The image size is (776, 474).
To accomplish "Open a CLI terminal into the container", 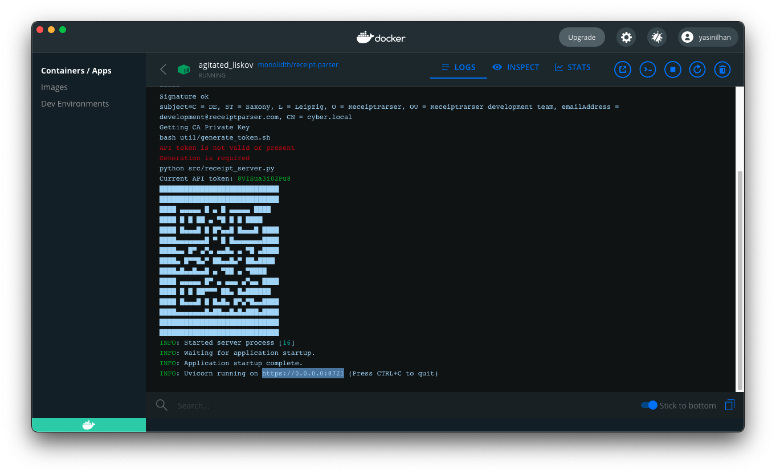I will point(647,70).
